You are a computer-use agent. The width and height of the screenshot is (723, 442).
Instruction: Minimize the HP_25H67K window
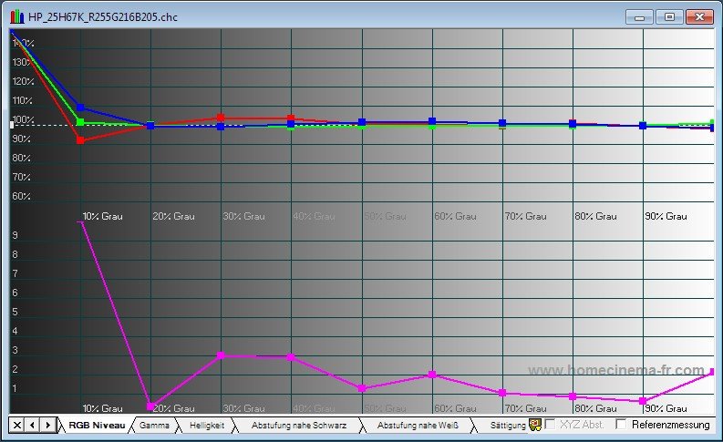point(641,16)
